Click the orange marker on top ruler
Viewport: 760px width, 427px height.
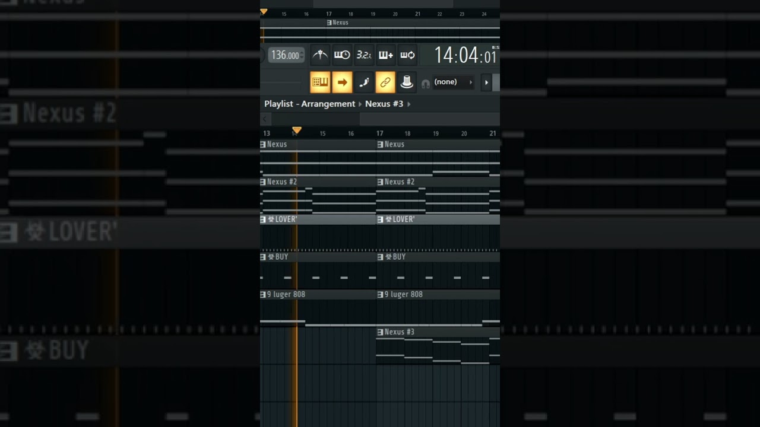click(x=264, y=11)
